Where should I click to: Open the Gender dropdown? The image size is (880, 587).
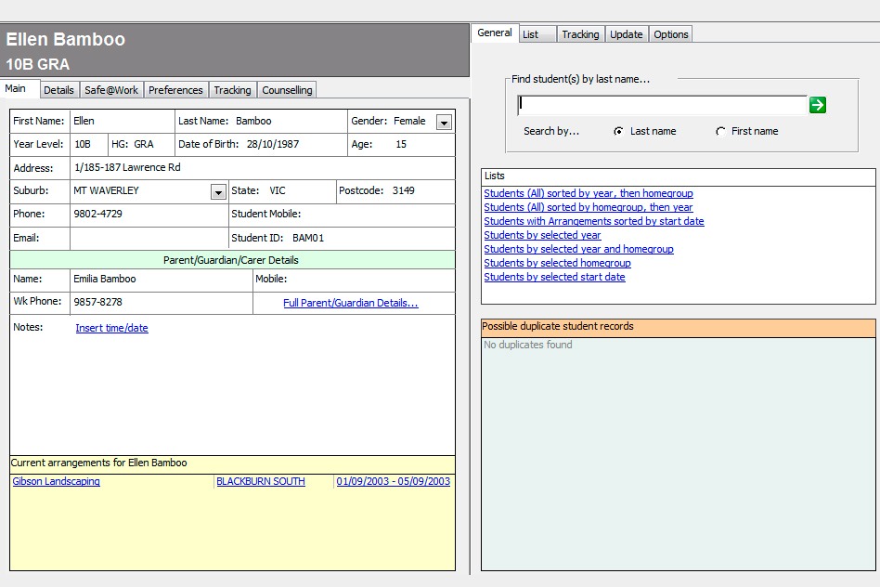[444, 123]
